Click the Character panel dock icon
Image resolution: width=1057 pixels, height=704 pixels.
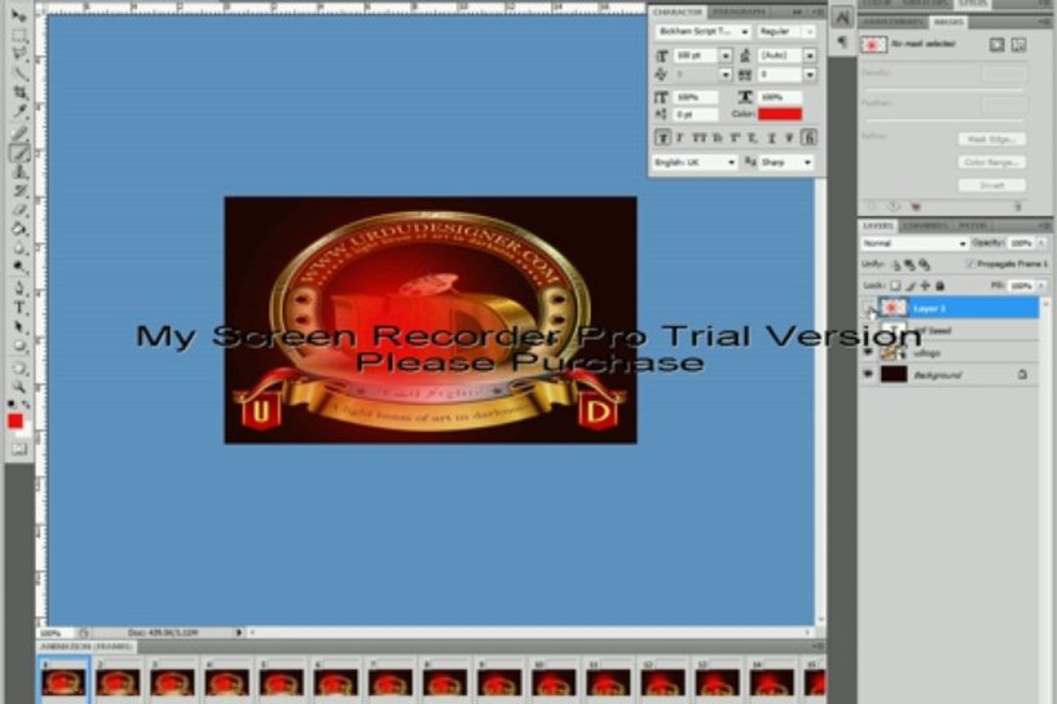[842, 17]
